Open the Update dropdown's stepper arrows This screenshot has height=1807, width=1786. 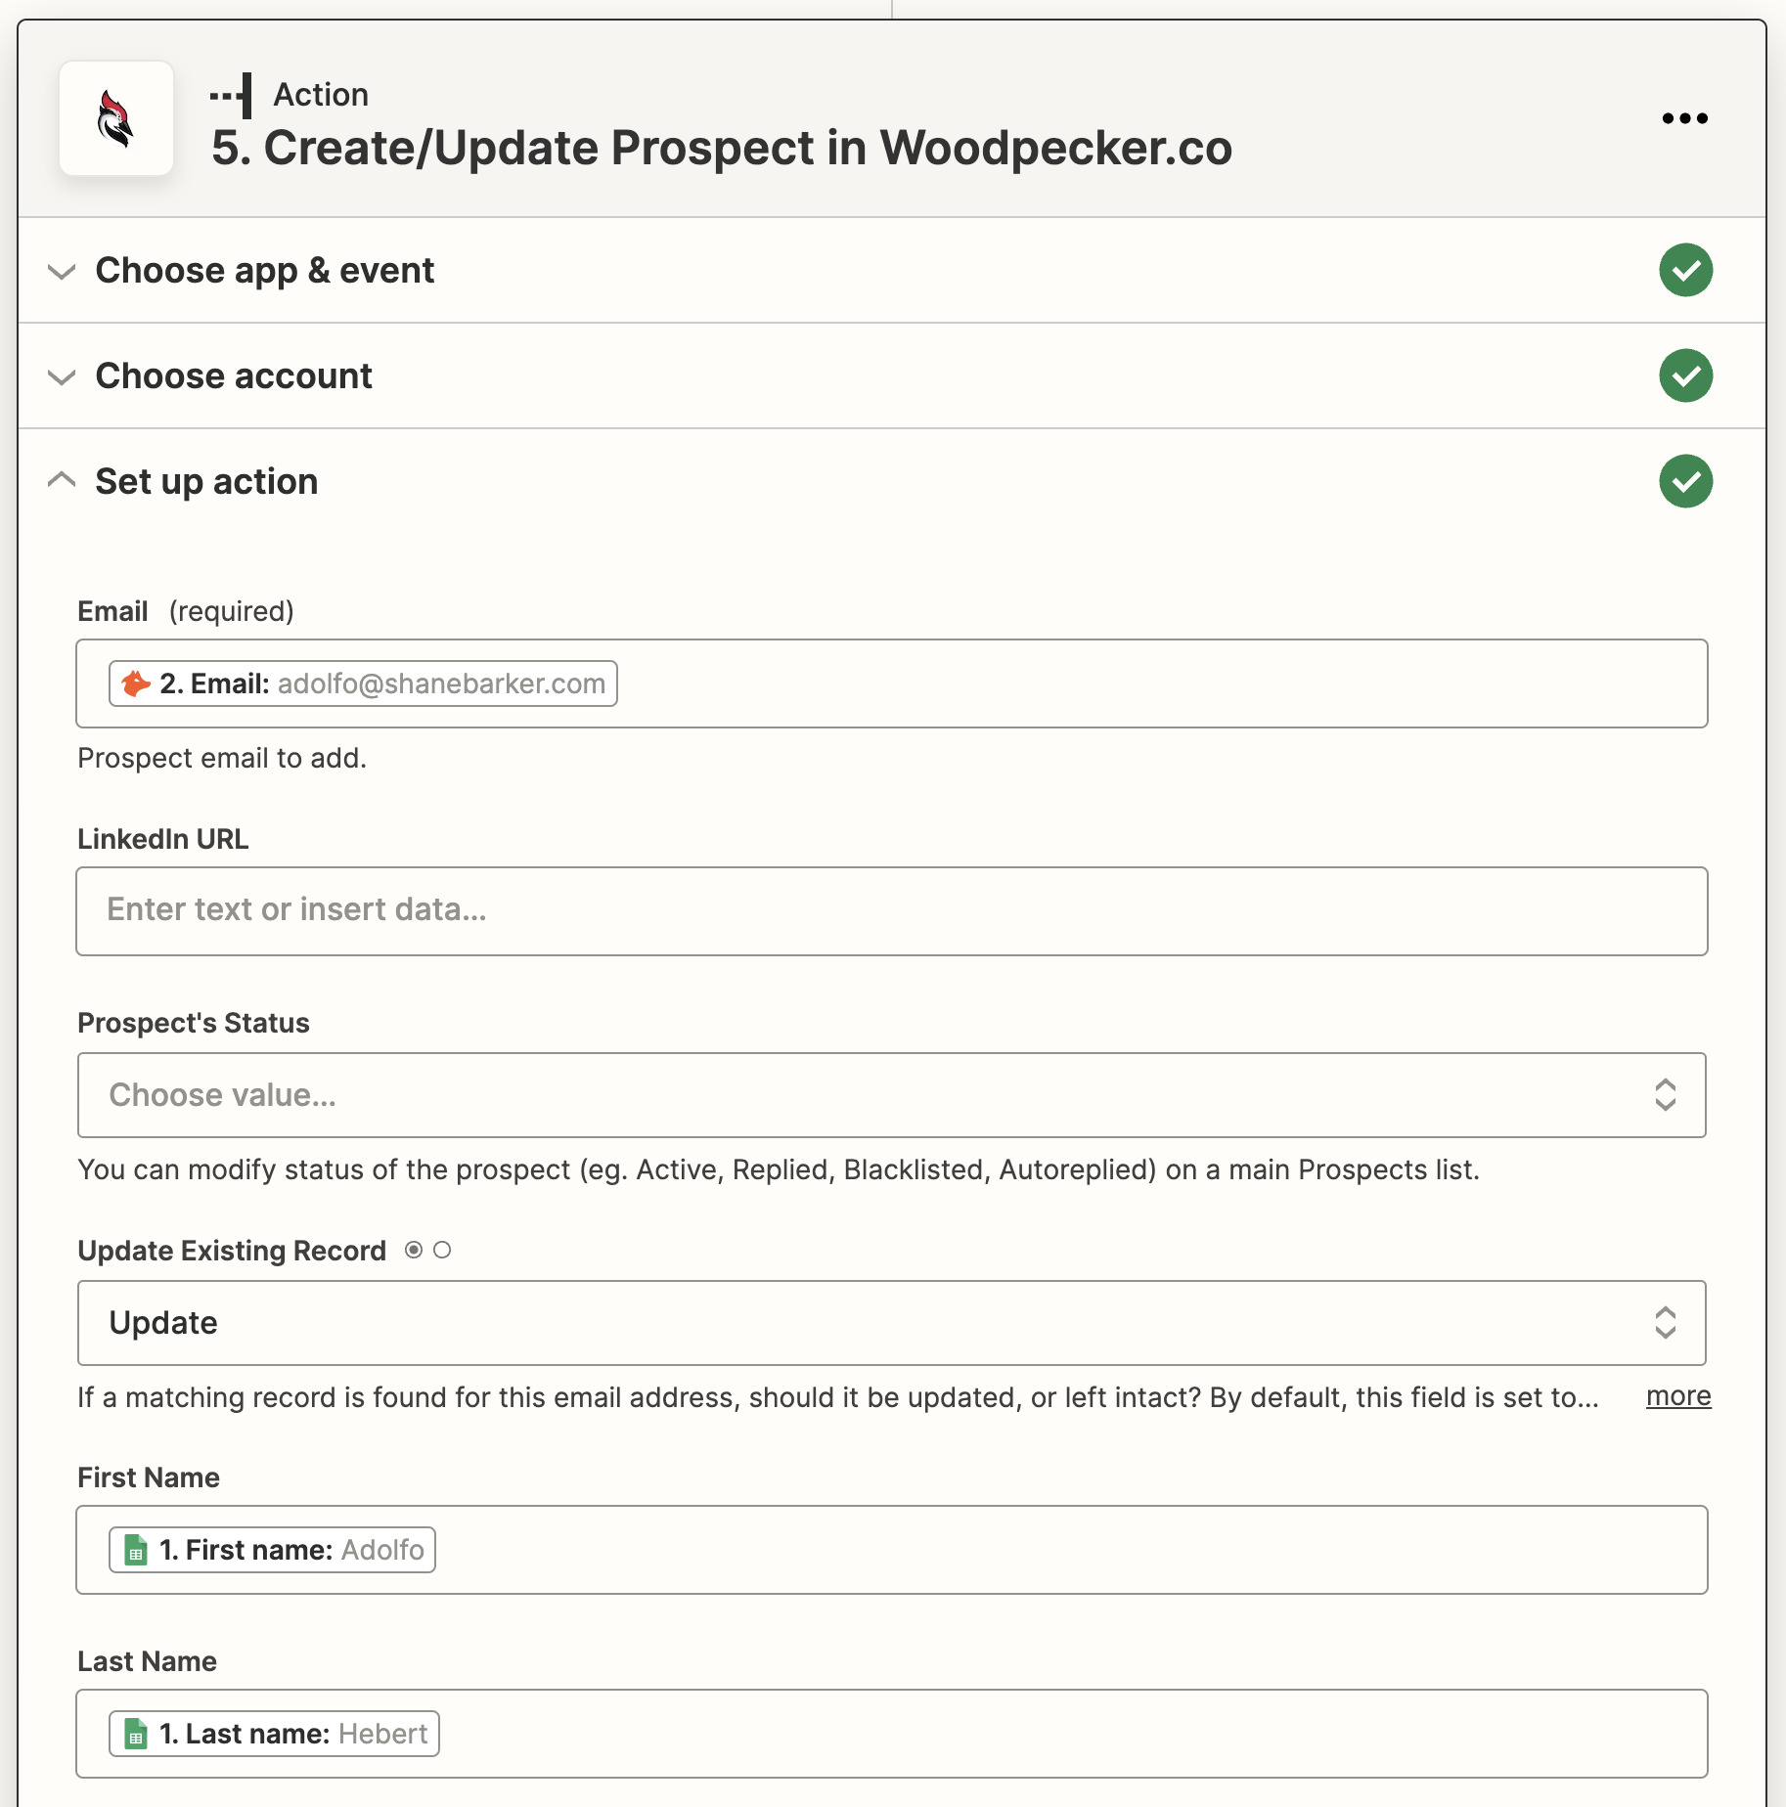[1666, 1323]
